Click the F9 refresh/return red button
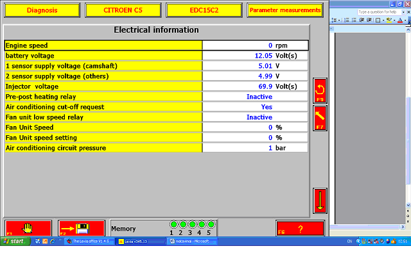Image resolution: width=411 pixels, height=278 pixels. coord(320,90)
